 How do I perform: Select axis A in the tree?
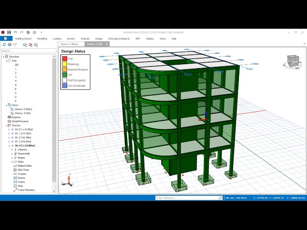[16, 85]
